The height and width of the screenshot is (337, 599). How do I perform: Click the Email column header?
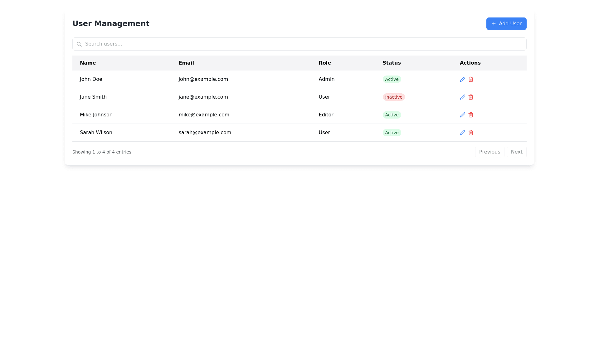(x=186, y=63)
